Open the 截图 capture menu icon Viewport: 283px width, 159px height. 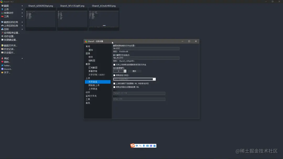[3, 5]
